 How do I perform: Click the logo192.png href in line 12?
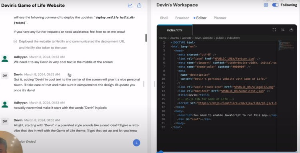(x=254, y=87)
